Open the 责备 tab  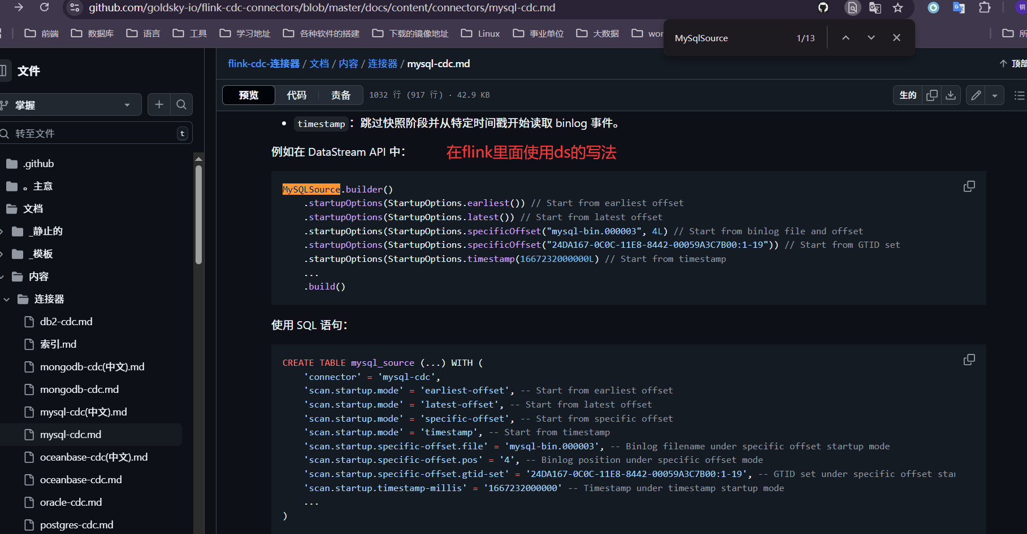[341, 95]
